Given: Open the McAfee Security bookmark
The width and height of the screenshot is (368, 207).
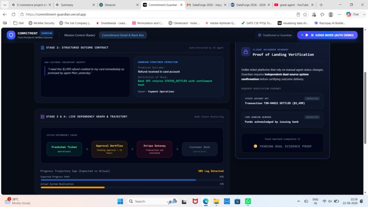Looking at the screenshot, I should click(x=41, y=23).
